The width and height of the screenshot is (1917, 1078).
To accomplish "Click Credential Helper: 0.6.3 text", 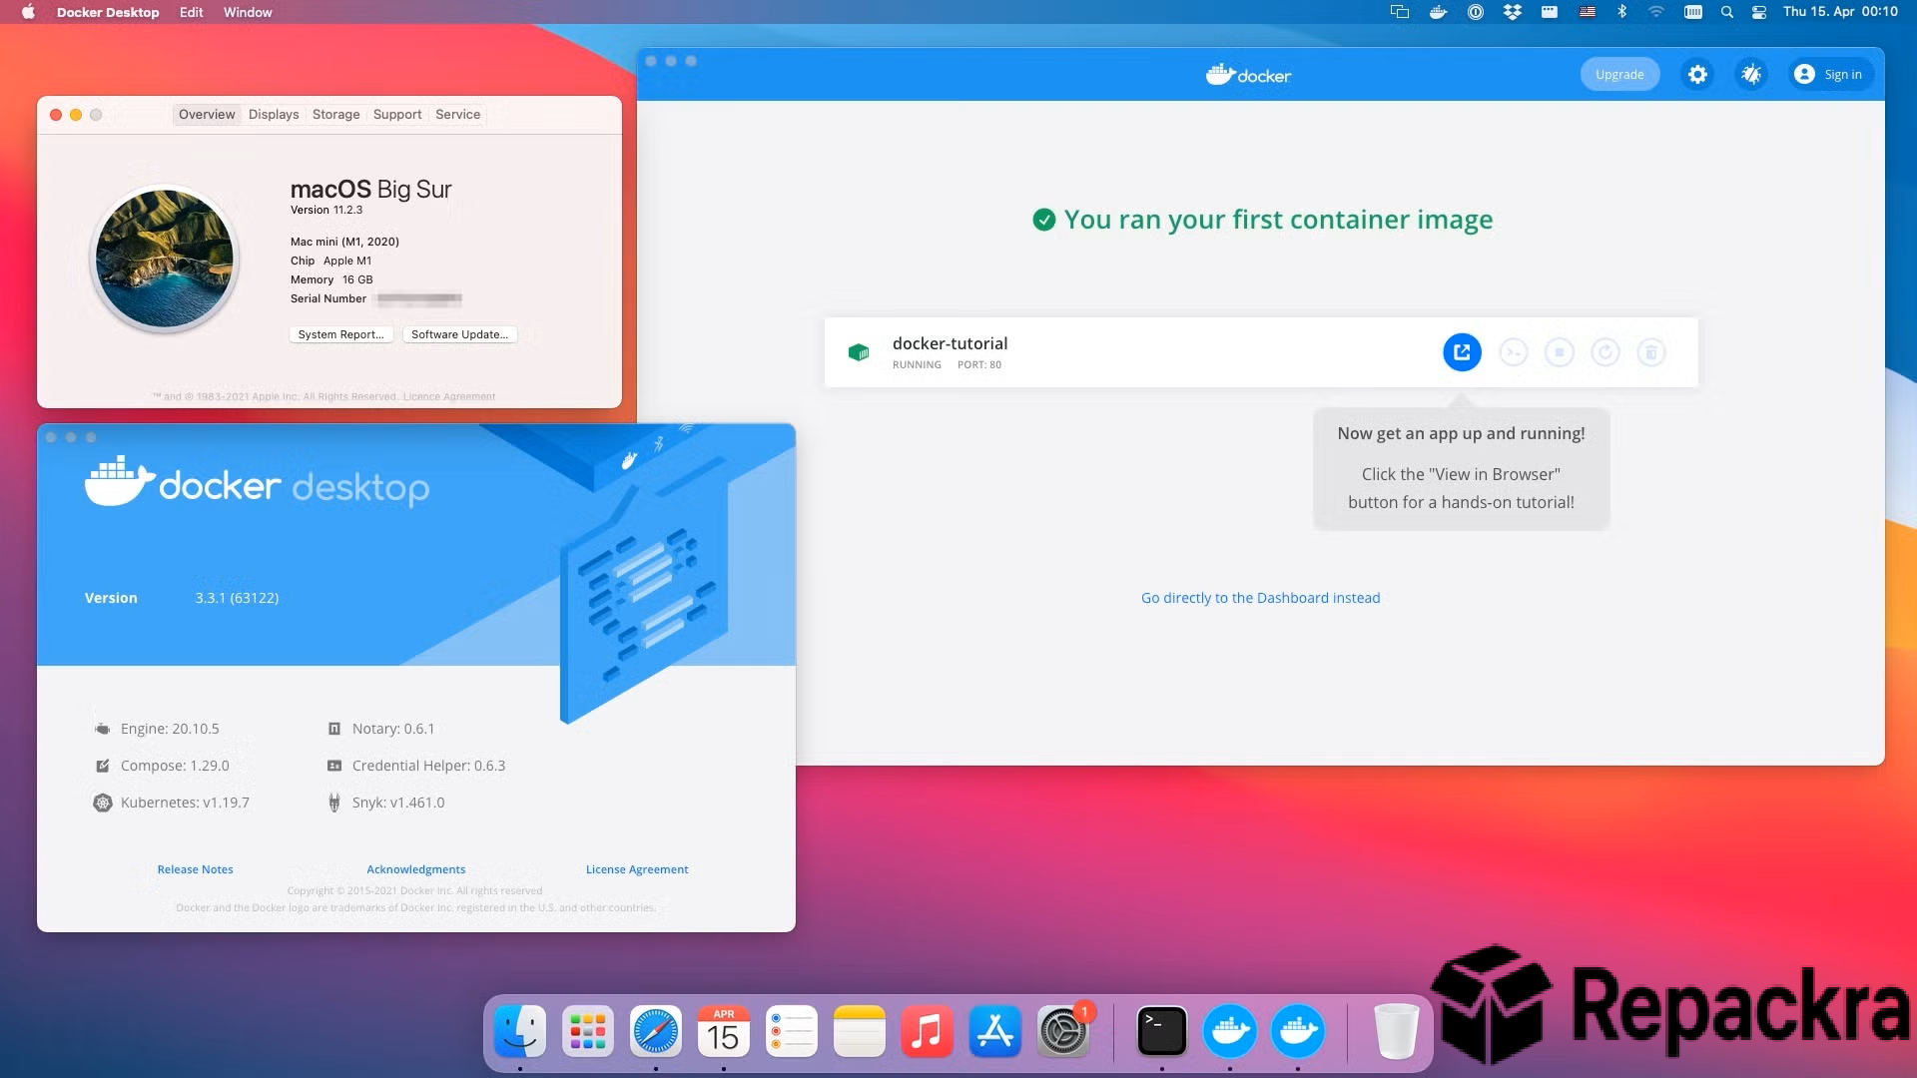I will pos(428,766).
